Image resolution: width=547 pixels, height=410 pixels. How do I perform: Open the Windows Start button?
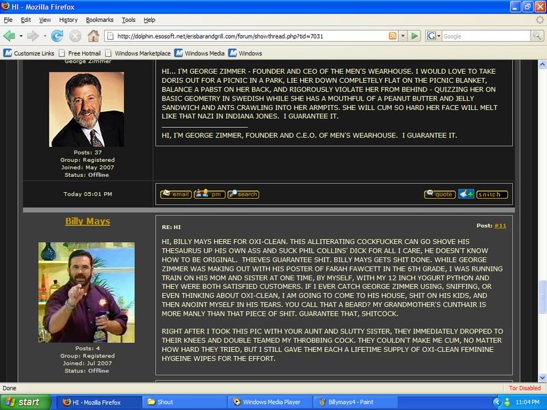click(x=25, y=402)
